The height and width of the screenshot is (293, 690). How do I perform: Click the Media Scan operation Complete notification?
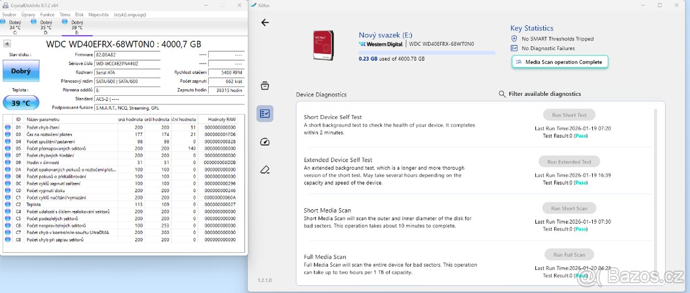[x=559, y=62]
